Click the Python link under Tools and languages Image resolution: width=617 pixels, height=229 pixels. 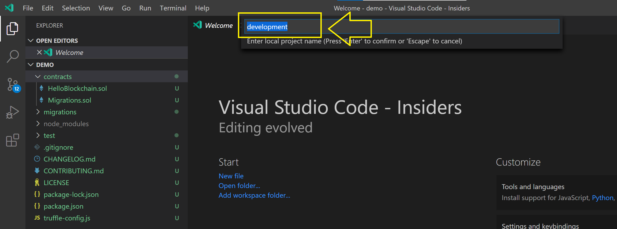[x=603, y=198]
